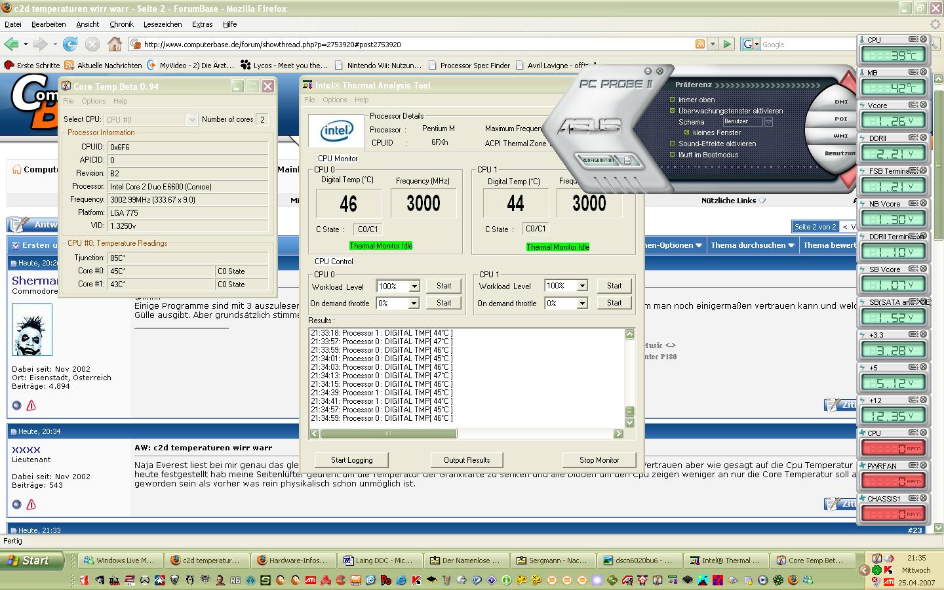Click the WMI button in PC Probe II
The image size is (944, 590).
tap(840, 136)
